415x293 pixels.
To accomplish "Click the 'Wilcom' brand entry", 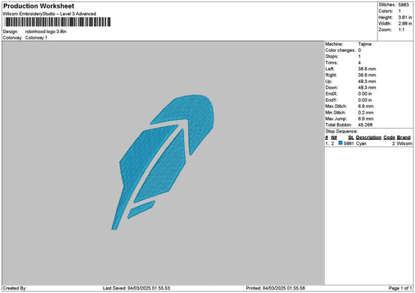I will pyautogui.click(x=405, y=144).
